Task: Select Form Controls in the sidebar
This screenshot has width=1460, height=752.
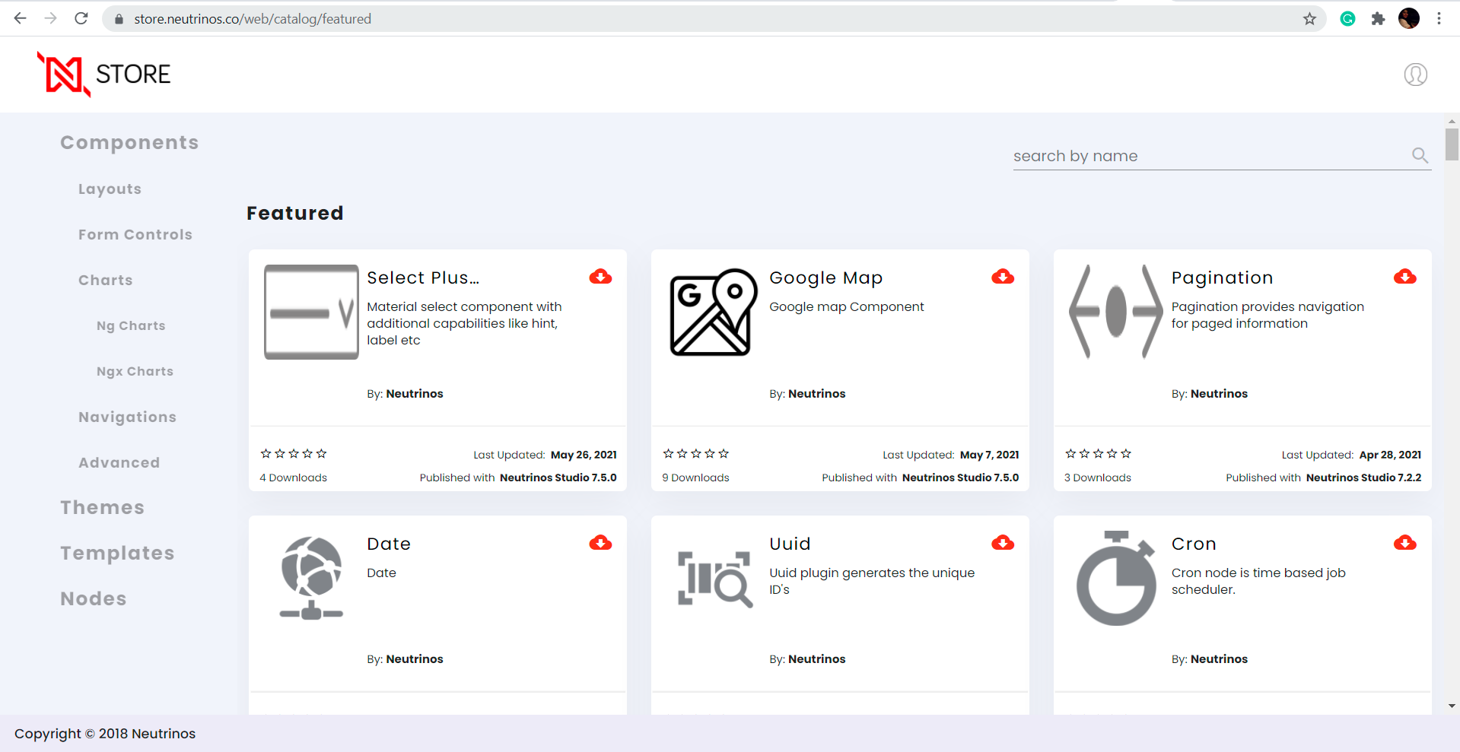Action: [x=135, y=235]
